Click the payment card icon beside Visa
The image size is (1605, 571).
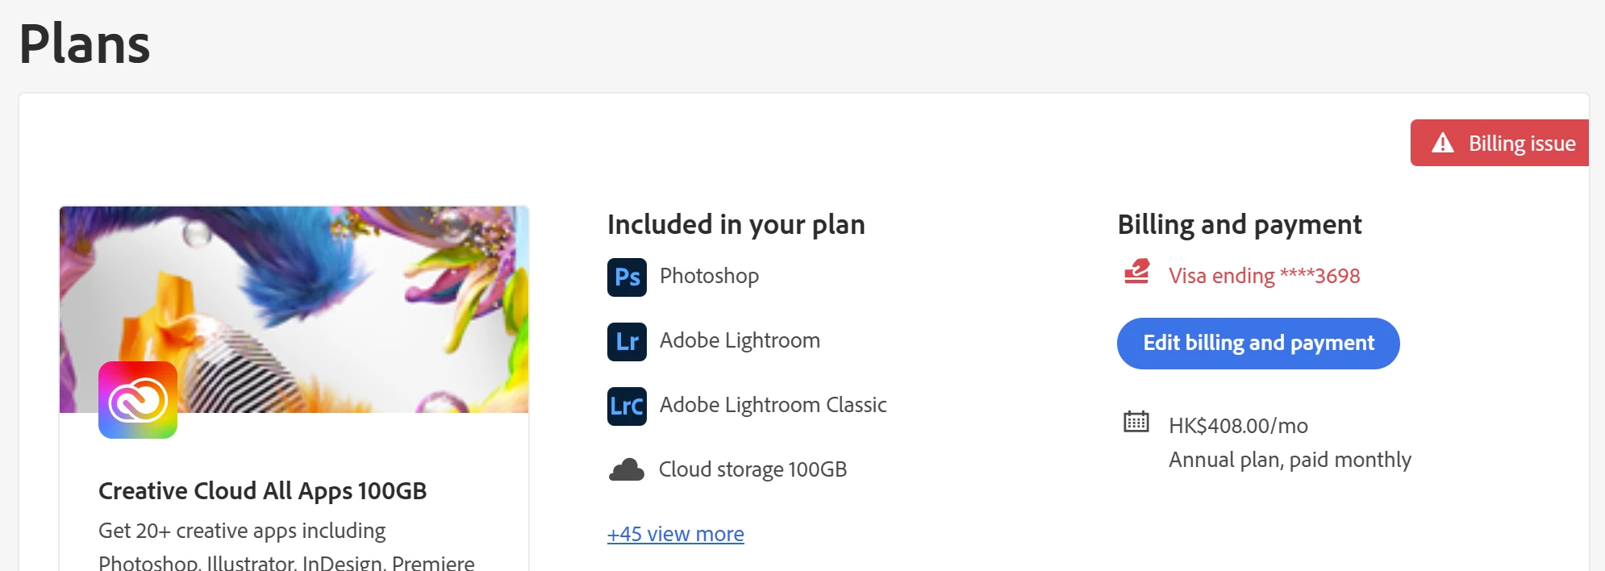pos(1136,272)
